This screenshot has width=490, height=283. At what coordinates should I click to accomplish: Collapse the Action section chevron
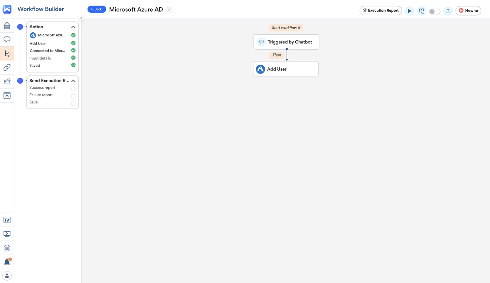pos(73,27)
